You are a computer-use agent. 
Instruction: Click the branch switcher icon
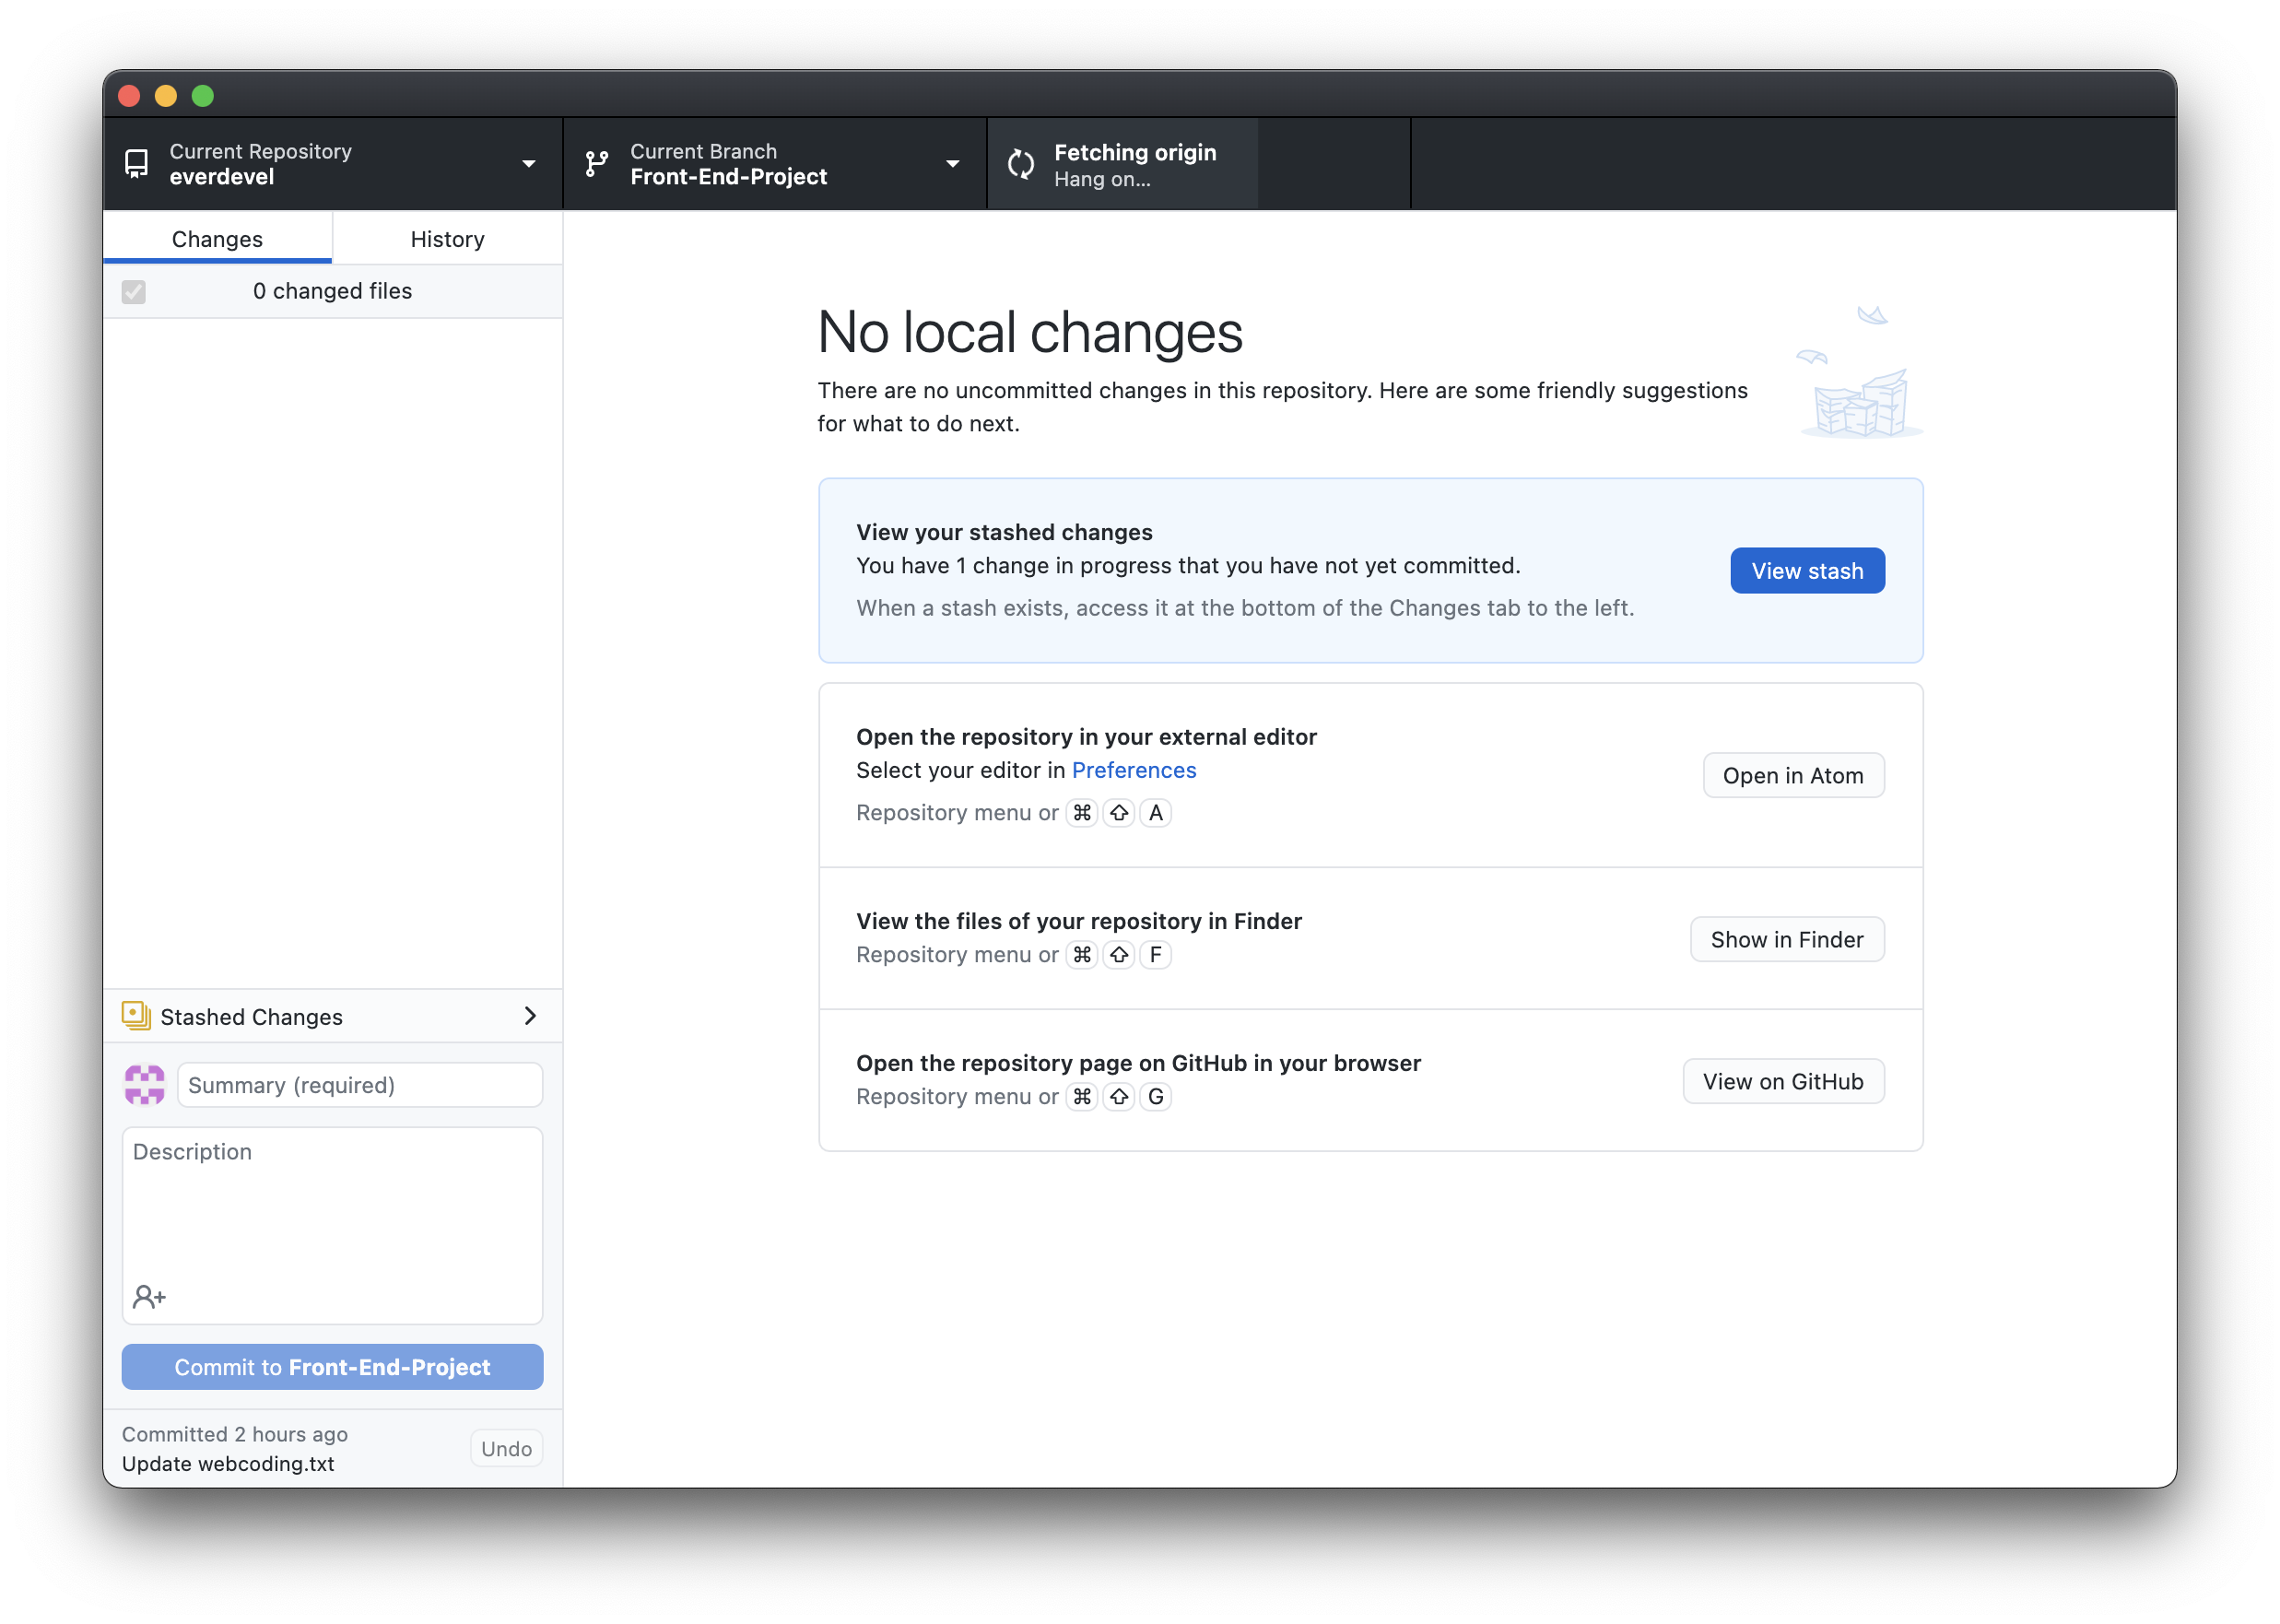coord(599,165)
